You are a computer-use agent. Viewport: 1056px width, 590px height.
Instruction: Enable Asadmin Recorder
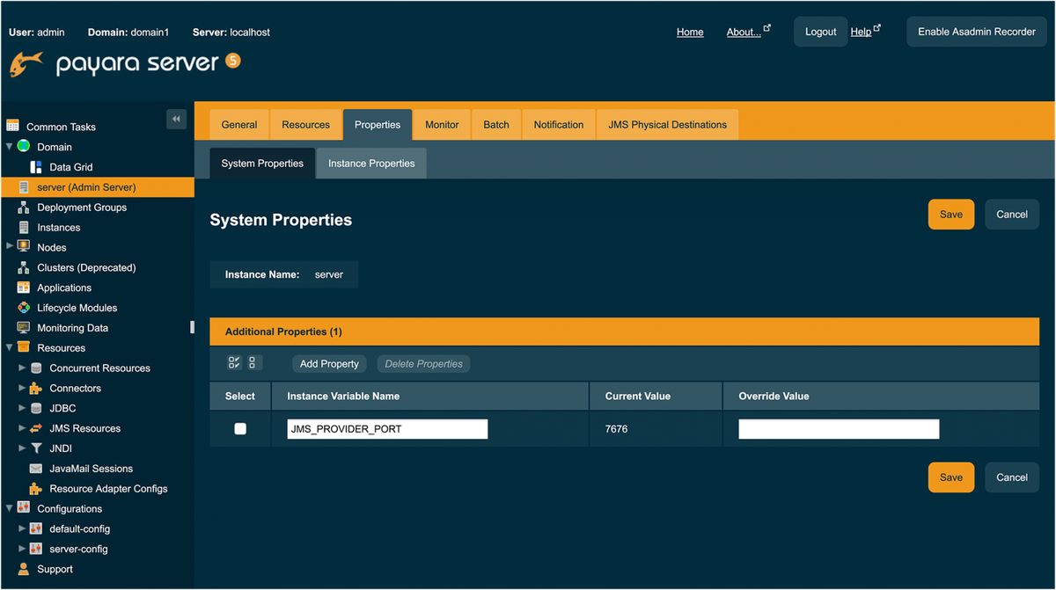click(x=976, y=30)
